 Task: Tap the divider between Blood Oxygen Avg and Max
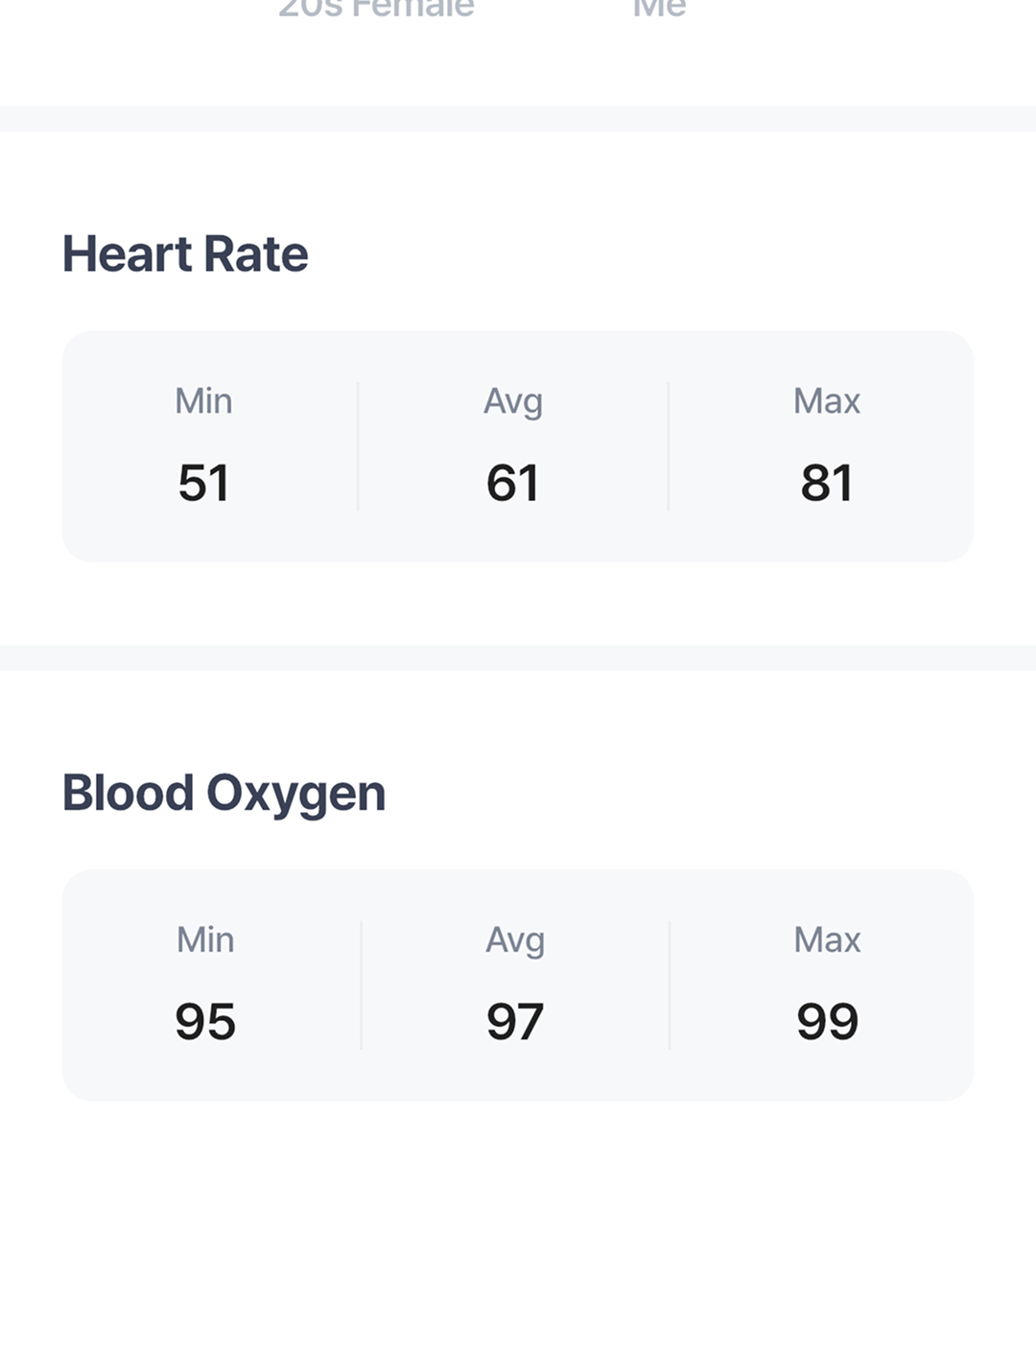point(670,985)
